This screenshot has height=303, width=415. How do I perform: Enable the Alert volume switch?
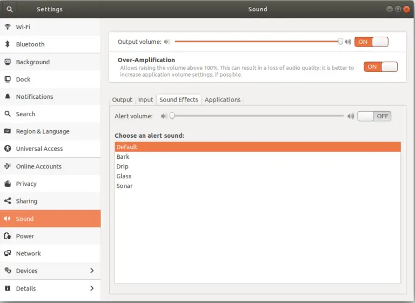coord(374,116)
